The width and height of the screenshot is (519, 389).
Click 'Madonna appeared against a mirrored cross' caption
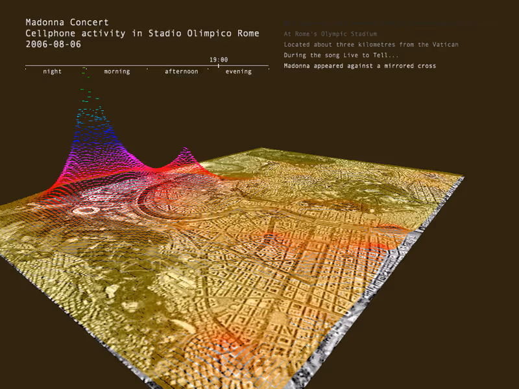click(x=360, y=66)
